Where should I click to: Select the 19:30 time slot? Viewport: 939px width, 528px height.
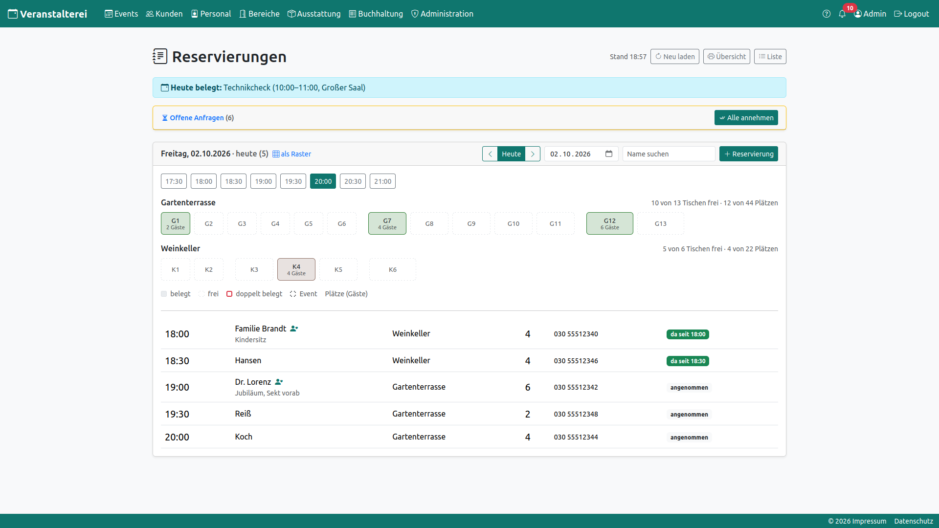[293, 181]
